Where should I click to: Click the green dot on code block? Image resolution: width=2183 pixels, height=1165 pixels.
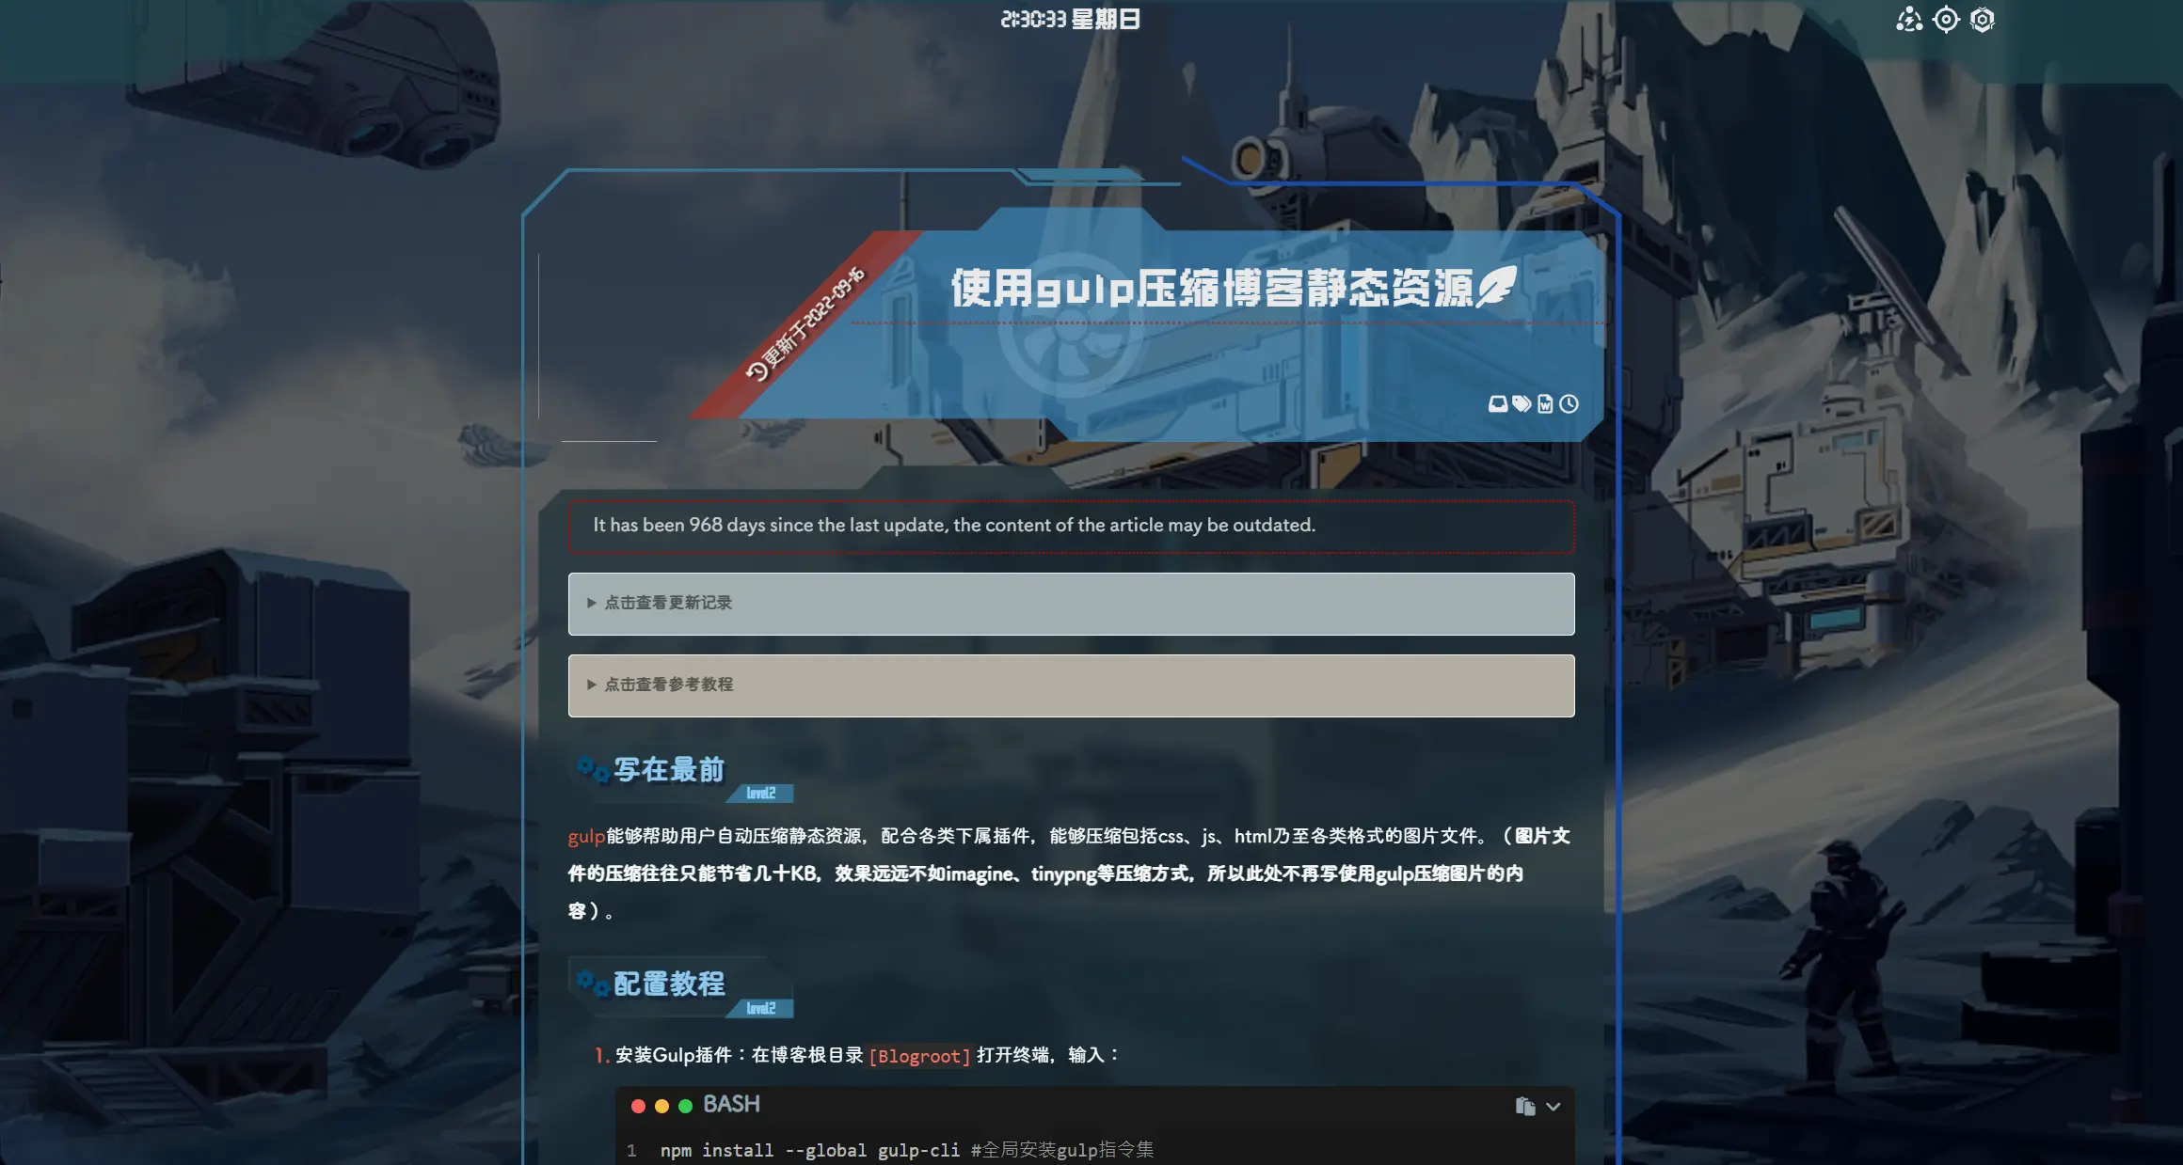click(x=685, y=1106)
